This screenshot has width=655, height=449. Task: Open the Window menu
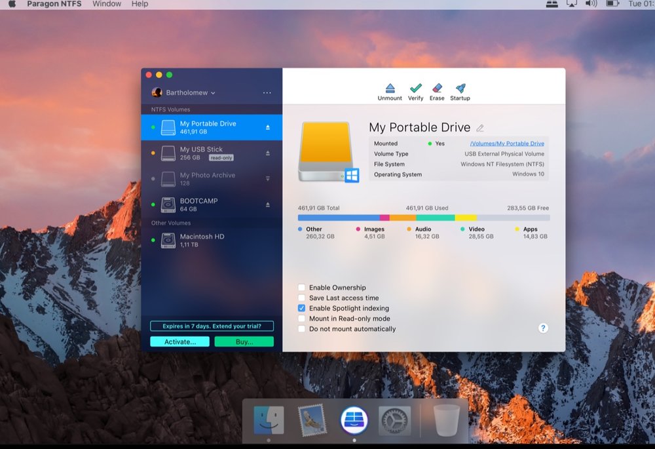coord(107,4)
